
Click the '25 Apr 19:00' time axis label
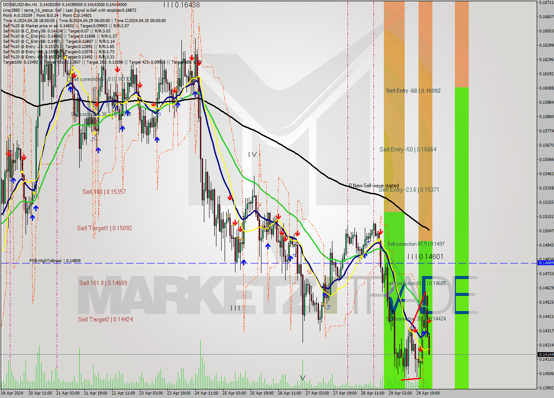[262, 394]
